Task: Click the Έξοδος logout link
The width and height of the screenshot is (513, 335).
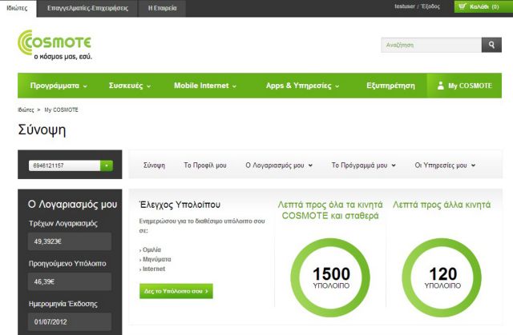Action: tap(430, 6)
